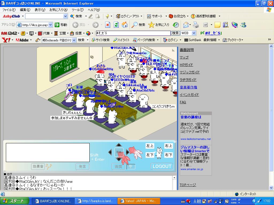Expand the Yahoo search box dropdown
Image resolution: width=274 pixels, height=205 pixels.
coord(74,40)
